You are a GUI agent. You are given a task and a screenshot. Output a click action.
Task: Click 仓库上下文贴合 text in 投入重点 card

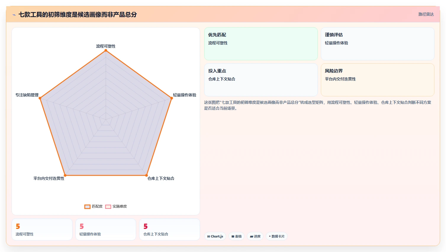point(222,79)
